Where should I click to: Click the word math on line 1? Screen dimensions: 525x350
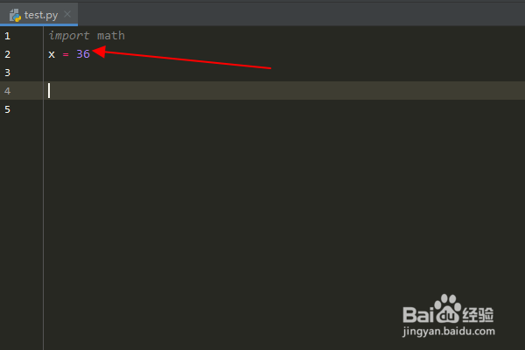(x=111, y=36)
